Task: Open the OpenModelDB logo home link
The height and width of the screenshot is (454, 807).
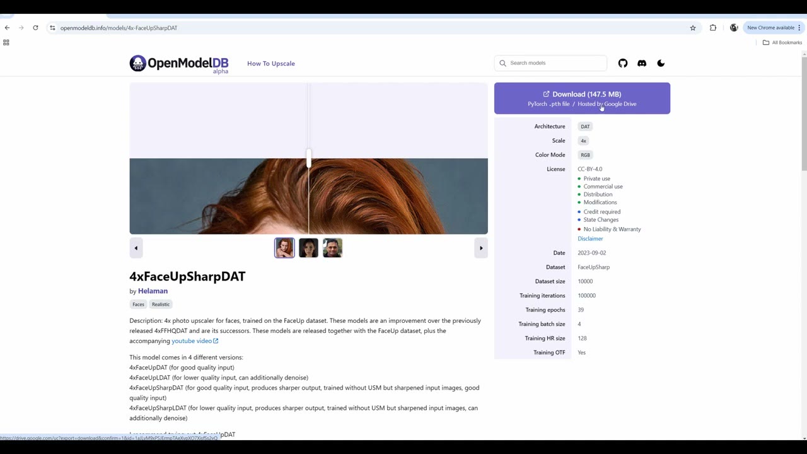Action: tap(179, 64)
